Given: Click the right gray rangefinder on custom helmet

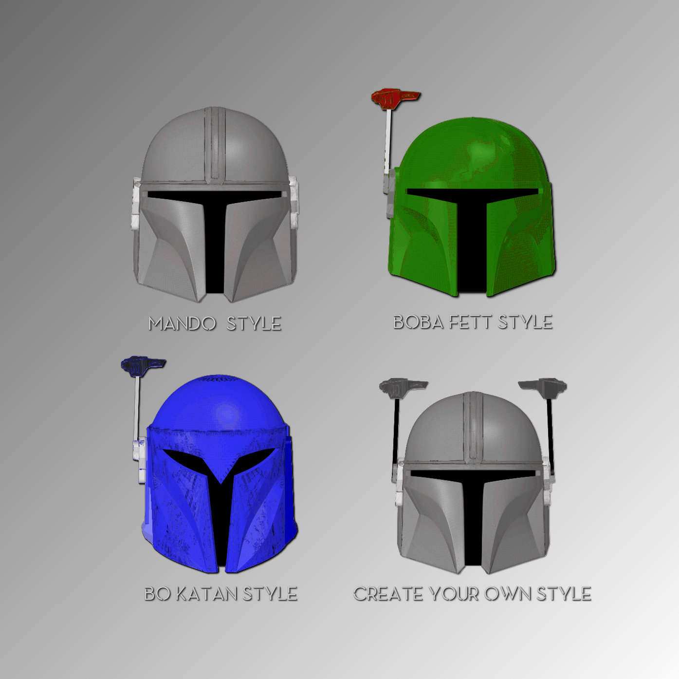Looking at the screenshot, I should 544,386.
